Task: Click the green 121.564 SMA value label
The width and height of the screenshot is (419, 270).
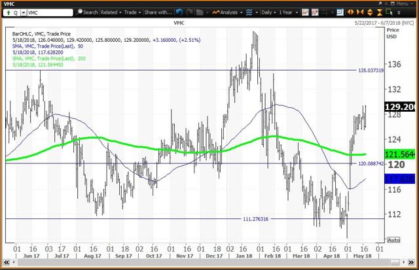Action: [x=399, y=154]
